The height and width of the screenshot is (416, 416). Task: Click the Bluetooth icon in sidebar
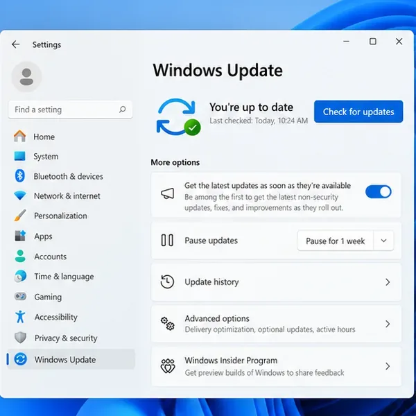[x=19, y=176]
